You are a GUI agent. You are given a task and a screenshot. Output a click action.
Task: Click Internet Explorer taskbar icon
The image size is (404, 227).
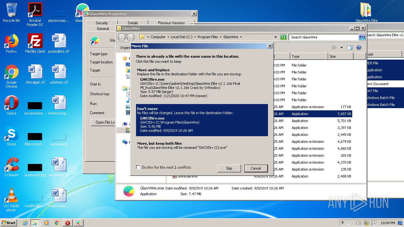pyautogui.click(x=25, y=223)
